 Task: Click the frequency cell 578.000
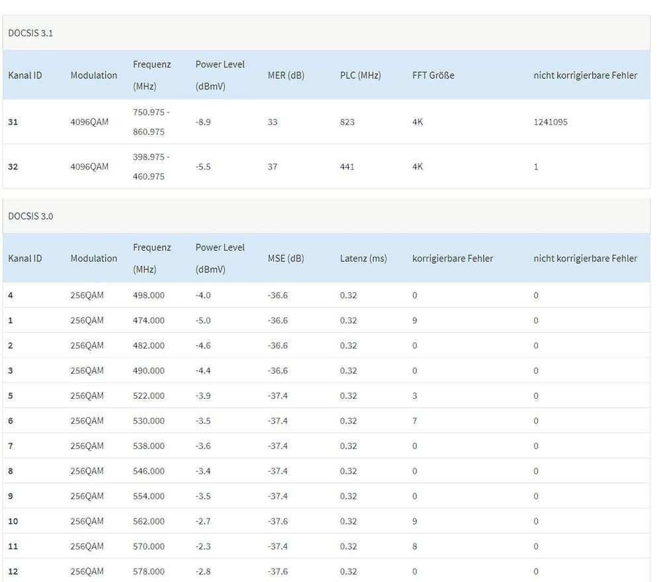149,571
